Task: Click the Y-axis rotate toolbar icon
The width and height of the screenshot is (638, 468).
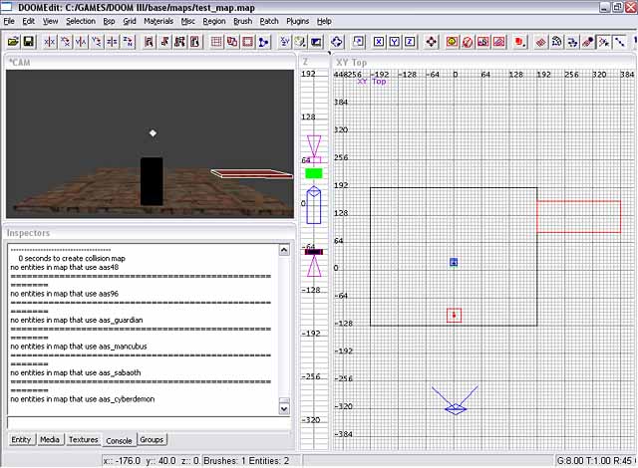Action: (97, 42)
